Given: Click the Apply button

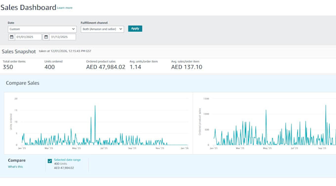Looking at the screenshot, I should coord(135,29).
